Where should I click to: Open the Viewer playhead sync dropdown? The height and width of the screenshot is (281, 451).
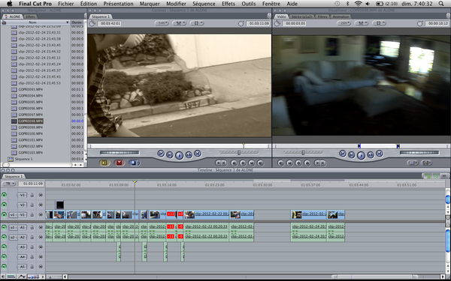[362, 23]
